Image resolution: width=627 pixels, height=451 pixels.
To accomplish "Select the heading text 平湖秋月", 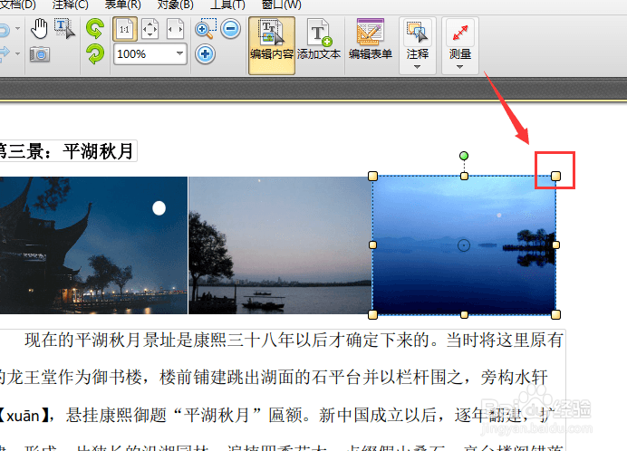I will pos(98,151).
